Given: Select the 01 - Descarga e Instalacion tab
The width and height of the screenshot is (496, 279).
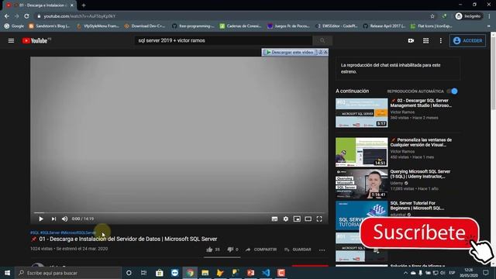Looking at the screenshot, I should pyautogui.click(x=40, y=5).
